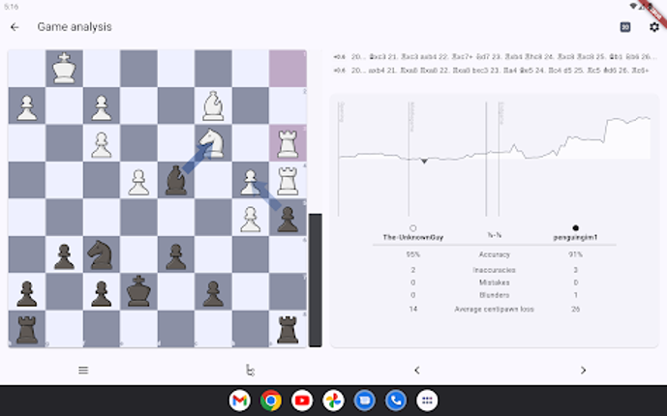Click the black bishop at the arrow's start
The width and height of the screenshot is (667, 416).
(x=176, y=180)
